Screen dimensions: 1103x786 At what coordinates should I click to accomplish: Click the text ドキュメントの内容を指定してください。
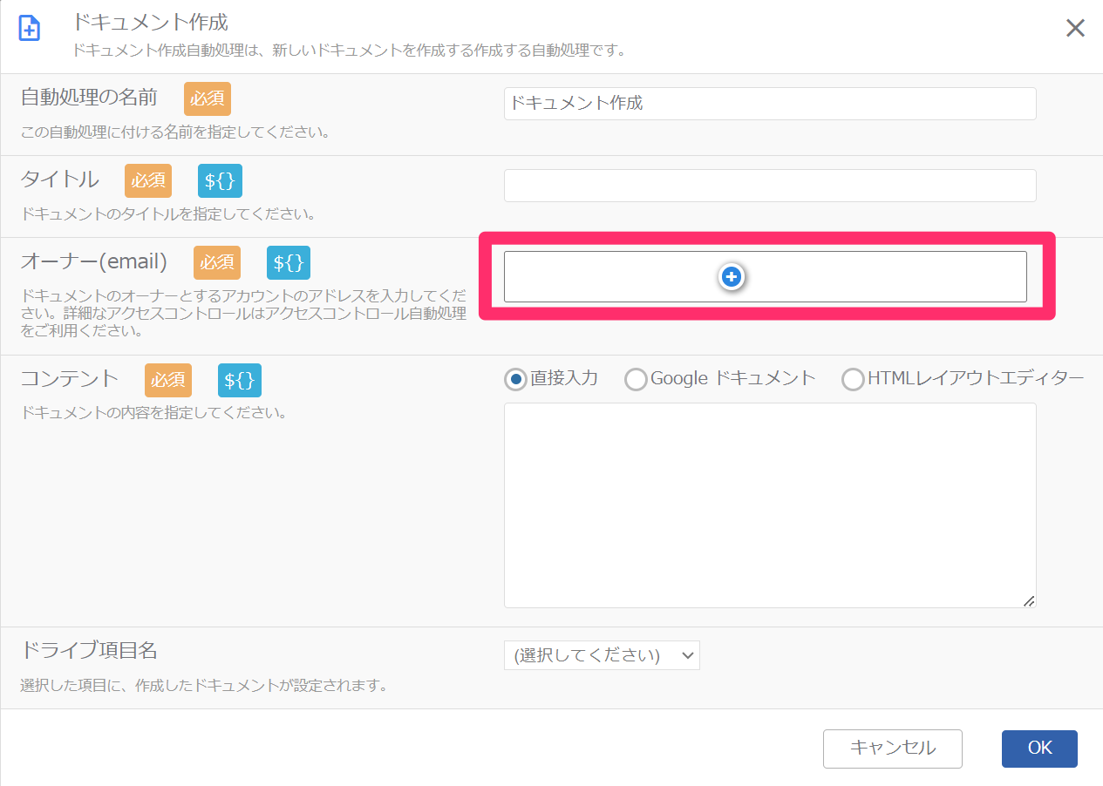pyautogui.click(x=153, y=412)
